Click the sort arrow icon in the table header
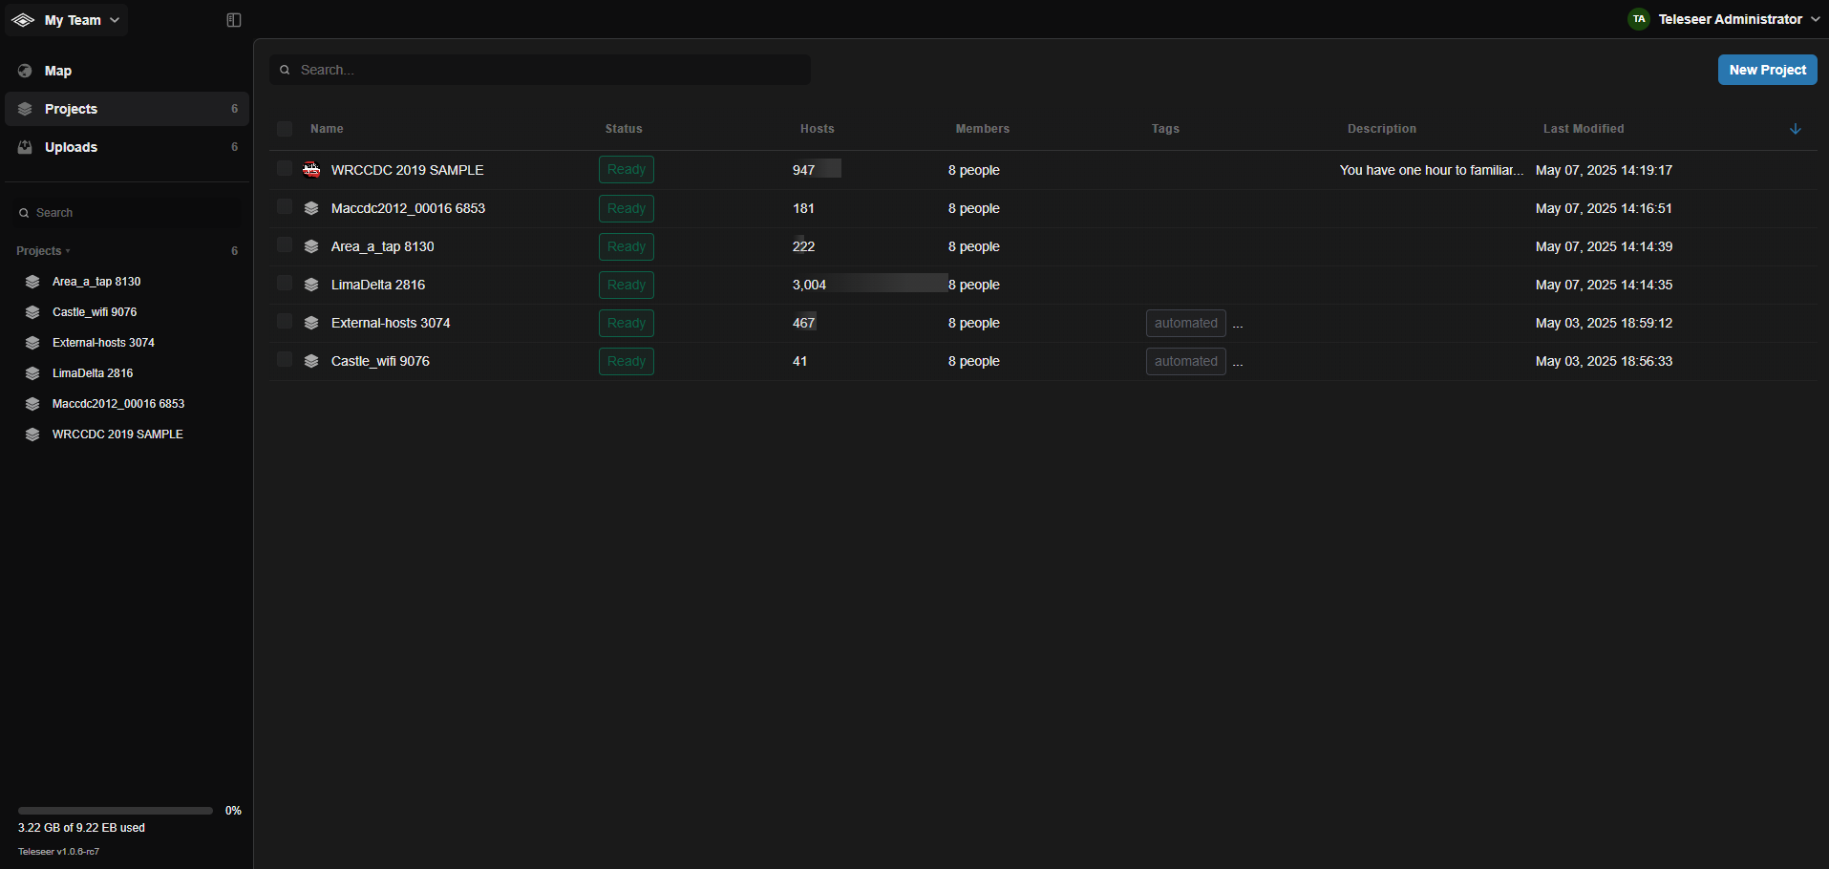 pos(1796,129)
